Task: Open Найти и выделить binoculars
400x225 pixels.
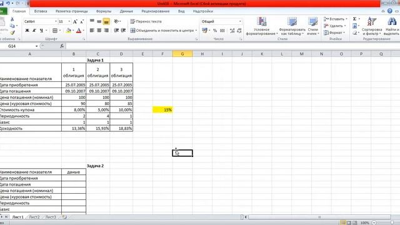Action: tap(391, 26)
